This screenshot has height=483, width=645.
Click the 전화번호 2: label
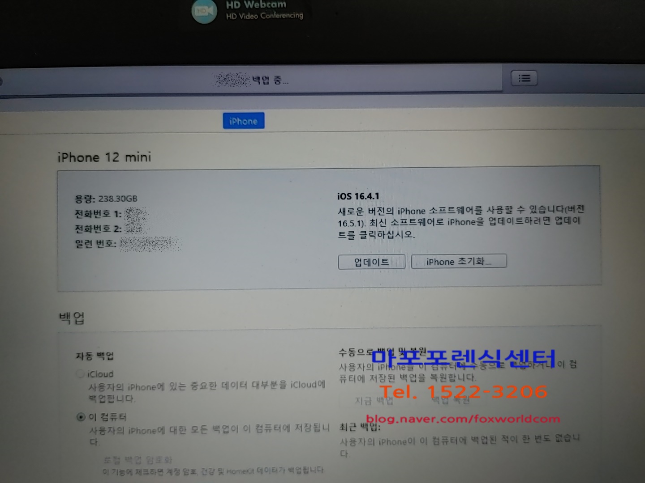98,229
